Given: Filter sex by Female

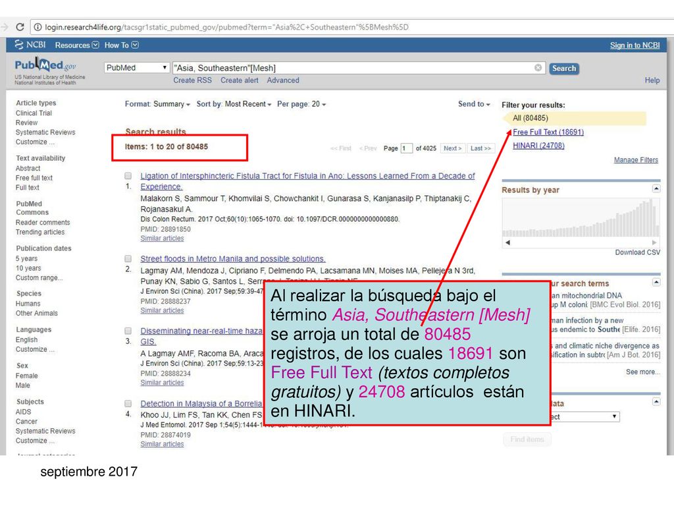Looking at the screenshot, I should [x=26, y=376].
